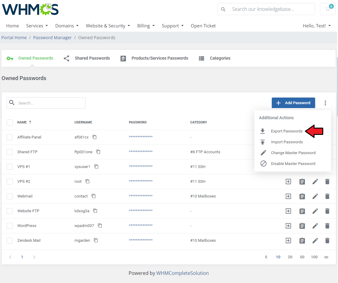
Task: Click the passwords table search field
Action: pyautogui.click(x=46, y=103)
